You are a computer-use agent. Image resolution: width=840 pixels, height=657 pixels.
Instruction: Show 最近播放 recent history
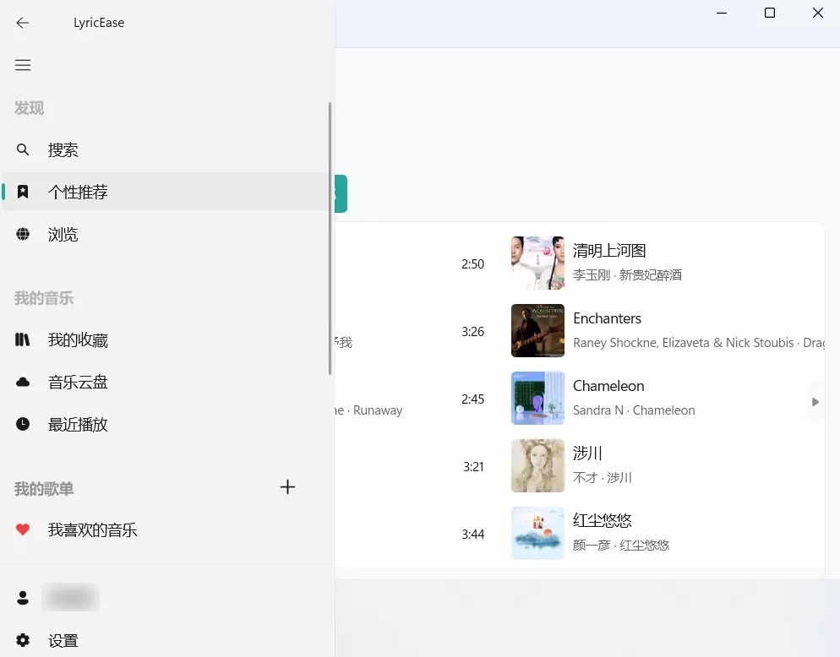click(x=78, y=425)
